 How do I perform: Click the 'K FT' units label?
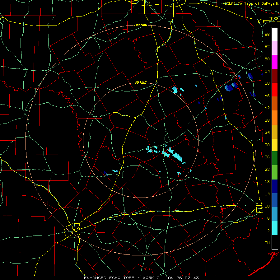point(263,22)
